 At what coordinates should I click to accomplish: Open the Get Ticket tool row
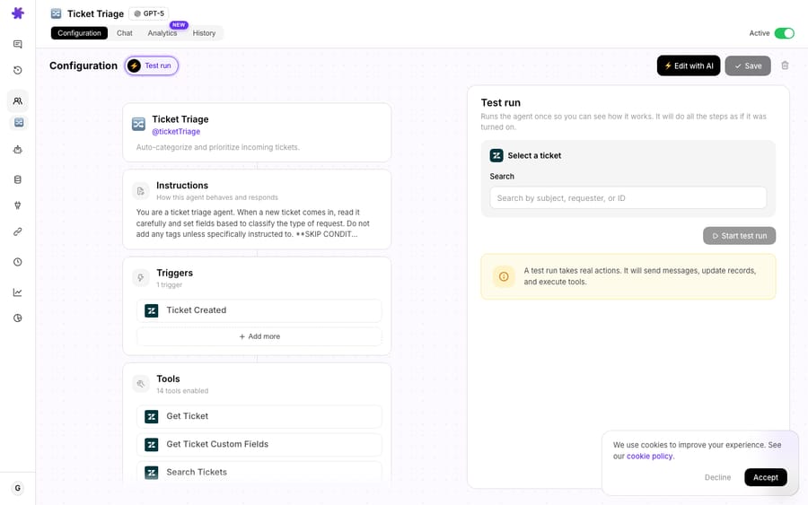point(259,416)
